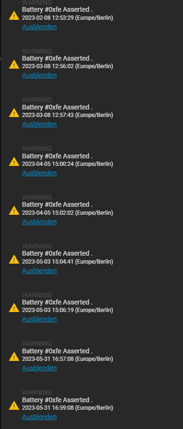The height and width of the screenshot is (429, 183).
Task: Hide the 2023-03-08 12:56:02 battery warning
Action: pos(40,75)
